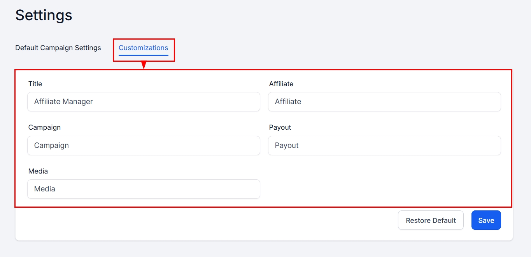Click the red arrow marker below Customizations
The width and height of the screenshot is (531, 257).
[x=144, y=65]
